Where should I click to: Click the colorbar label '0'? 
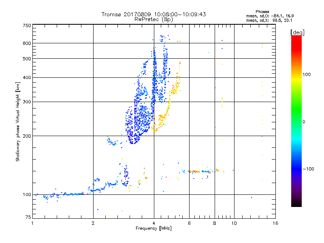click(x=304, y=122)
